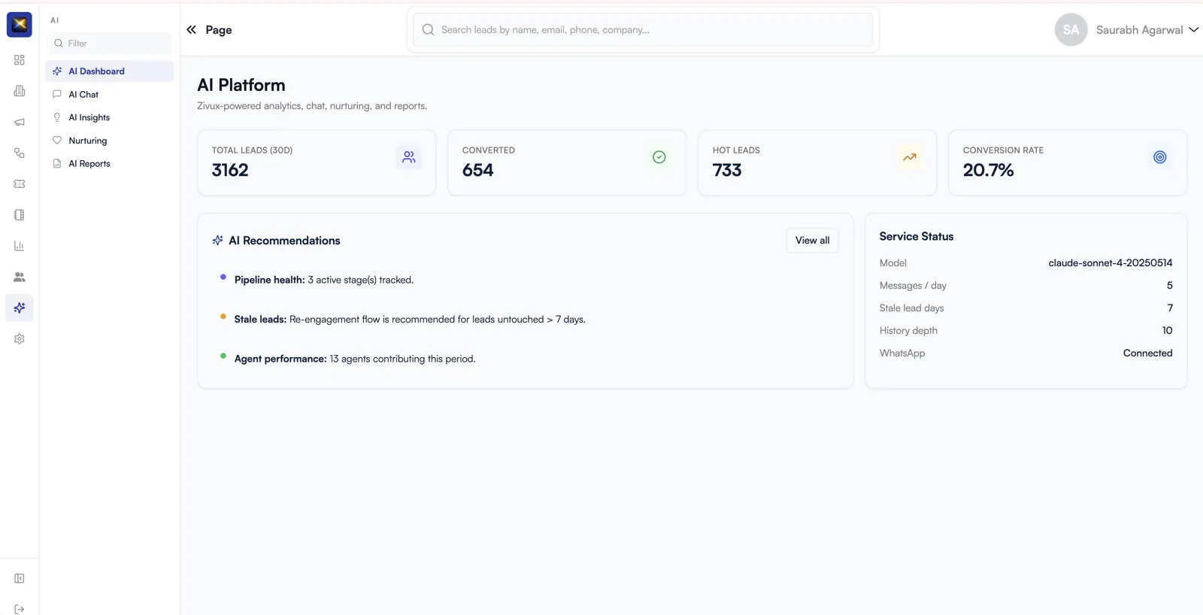Click the 3162 total leads value
Image resolution: width=1203 pixels, height=615 pixels.
pos(230,171)
